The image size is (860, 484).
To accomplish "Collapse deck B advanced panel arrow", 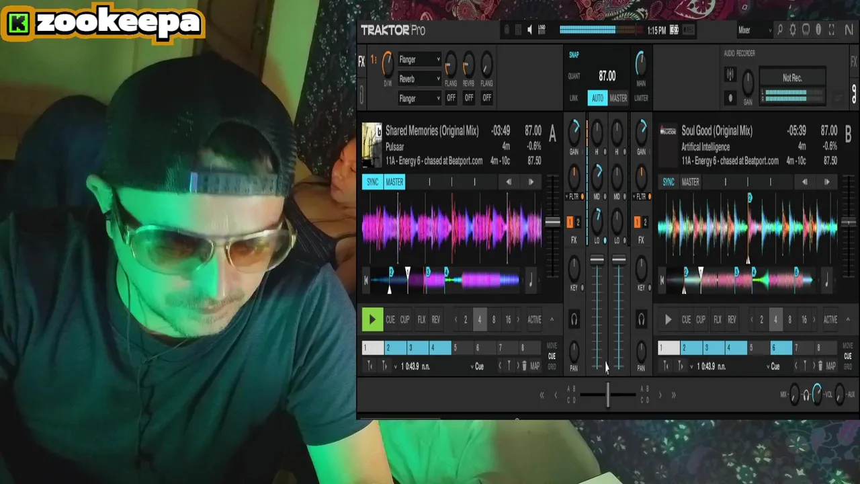I will pos(848,320).
